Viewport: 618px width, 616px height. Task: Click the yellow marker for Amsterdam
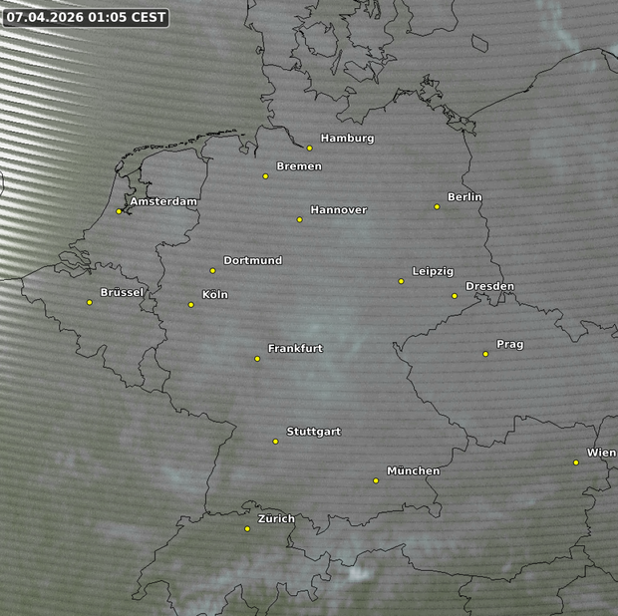119,211
